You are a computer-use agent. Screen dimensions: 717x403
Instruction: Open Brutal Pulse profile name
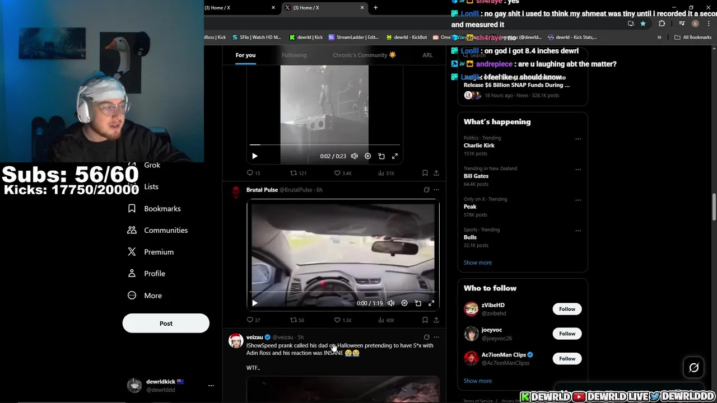tap(262, 190)
